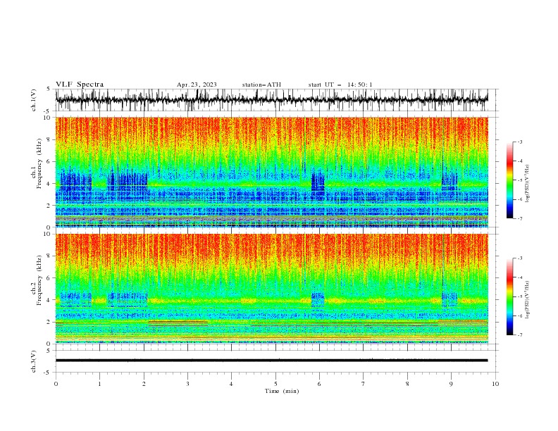This screenshot has width=558, height=431.
Task: Click the "start UT = 14:50:1" text
Action: coord(340,85)
